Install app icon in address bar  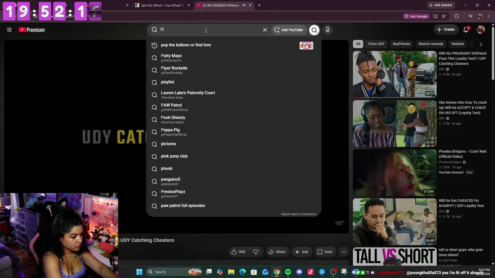click(435, 16)
